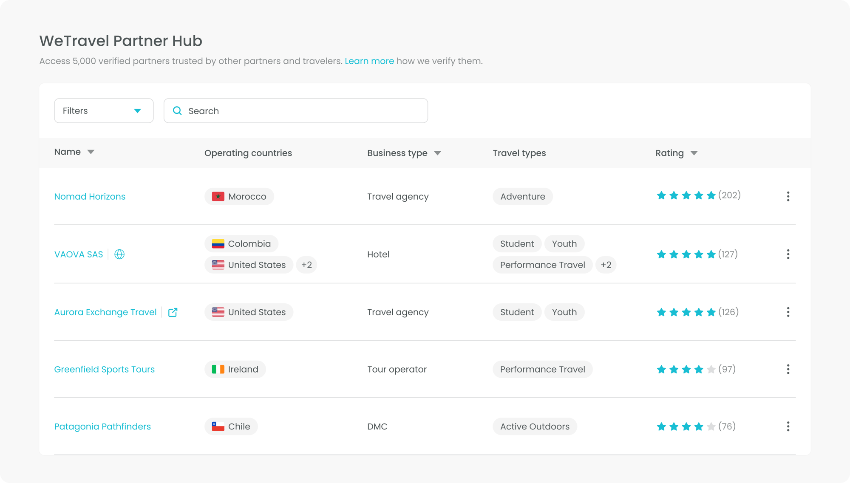Screen dimensions: 850x483
Task: Click the star rating for Greenfield Sports Tours
Action: (686, 370)
